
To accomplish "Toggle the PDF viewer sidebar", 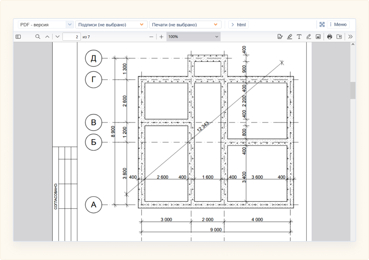I will click(18, 37).
